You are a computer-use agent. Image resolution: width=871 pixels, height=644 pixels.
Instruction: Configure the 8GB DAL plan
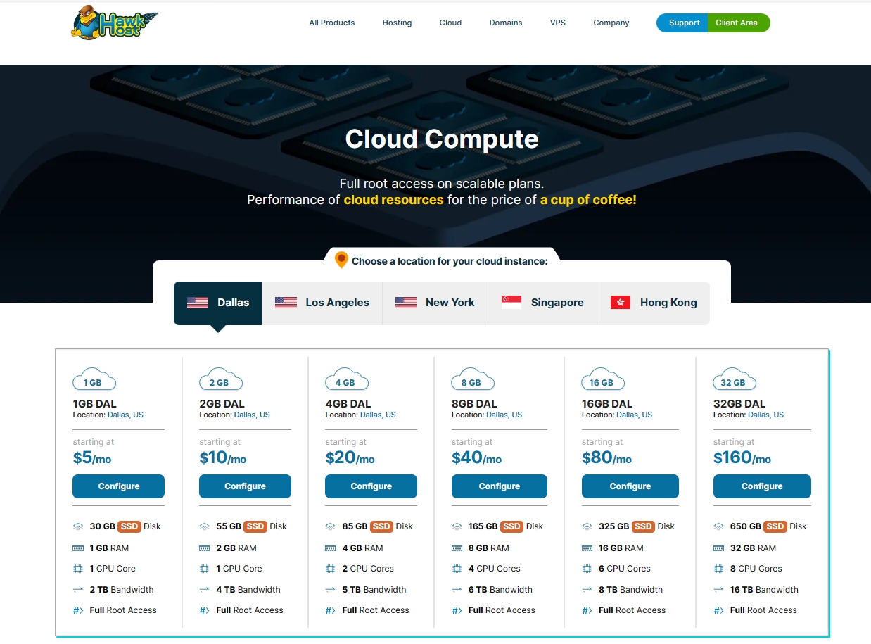click(x=499, y=486)
